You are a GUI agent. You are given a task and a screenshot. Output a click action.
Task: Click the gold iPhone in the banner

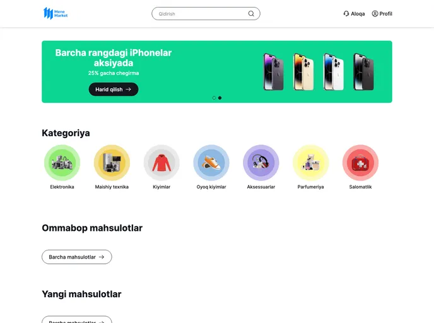click(x=303, y=72)
